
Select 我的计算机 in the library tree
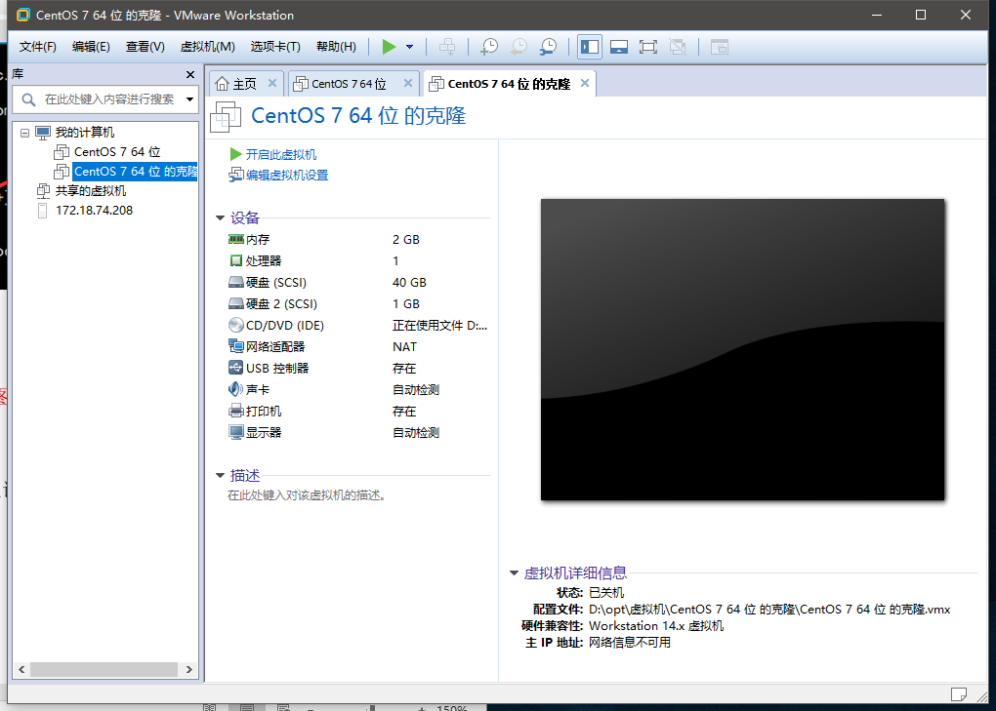tap(85, 132)
